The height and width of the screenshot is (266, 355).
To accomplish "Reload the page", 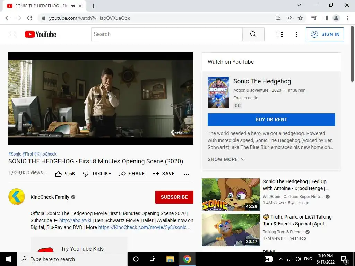I will [30, 18].
